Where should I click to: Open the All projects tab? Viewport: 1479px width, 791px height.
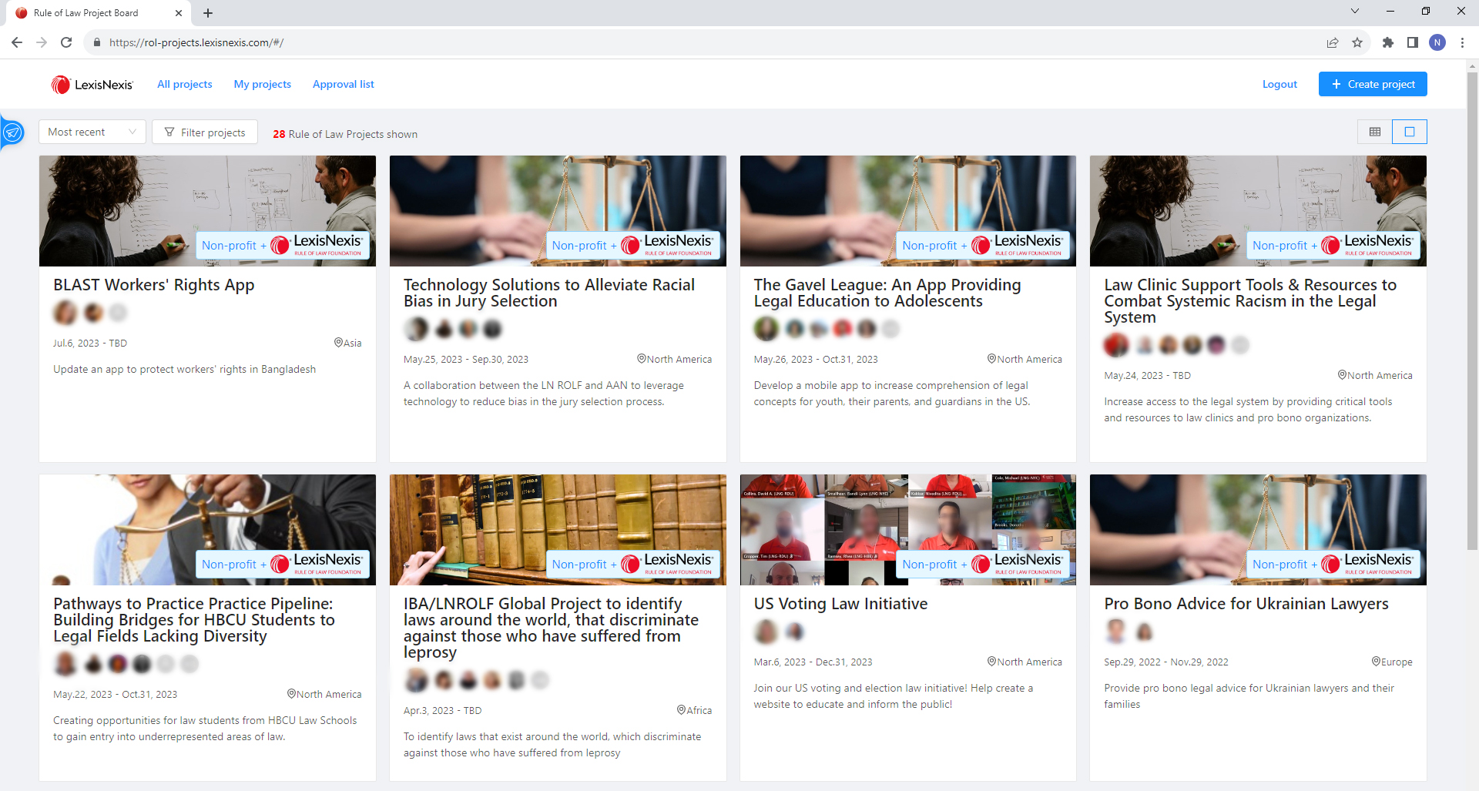(x=185, y=84)
